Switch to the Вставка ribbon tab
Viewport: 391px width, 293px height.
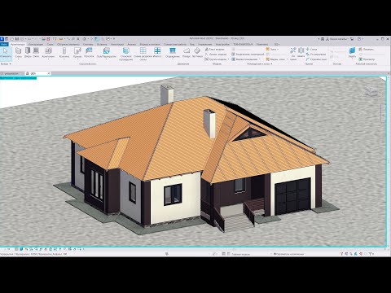pyautogui.click(x=102, y=44)
